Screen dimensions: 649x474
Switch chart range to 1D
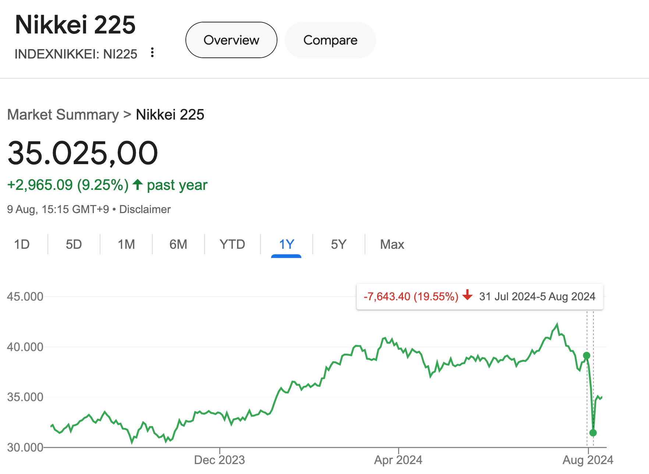coord(22,244)
